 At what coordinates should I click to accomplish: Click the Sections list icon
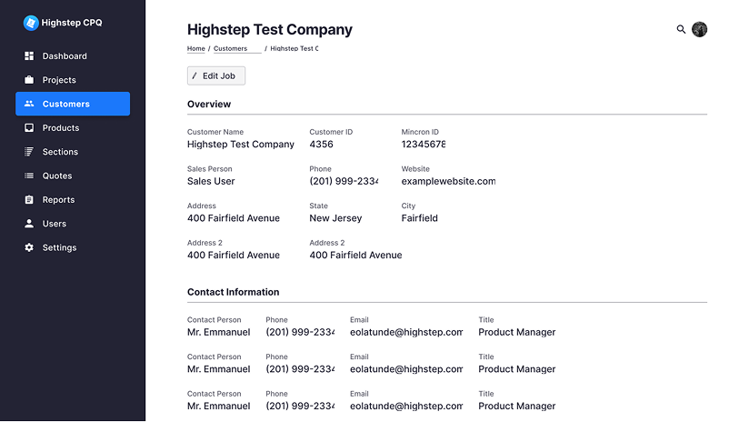click(x=29, y=152)
